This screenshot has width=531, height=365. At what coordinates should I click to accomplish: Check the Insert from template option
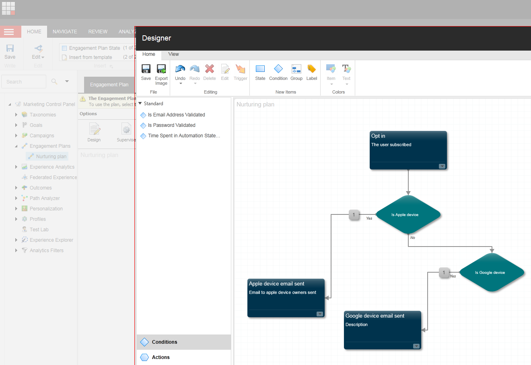coord(64,57)
